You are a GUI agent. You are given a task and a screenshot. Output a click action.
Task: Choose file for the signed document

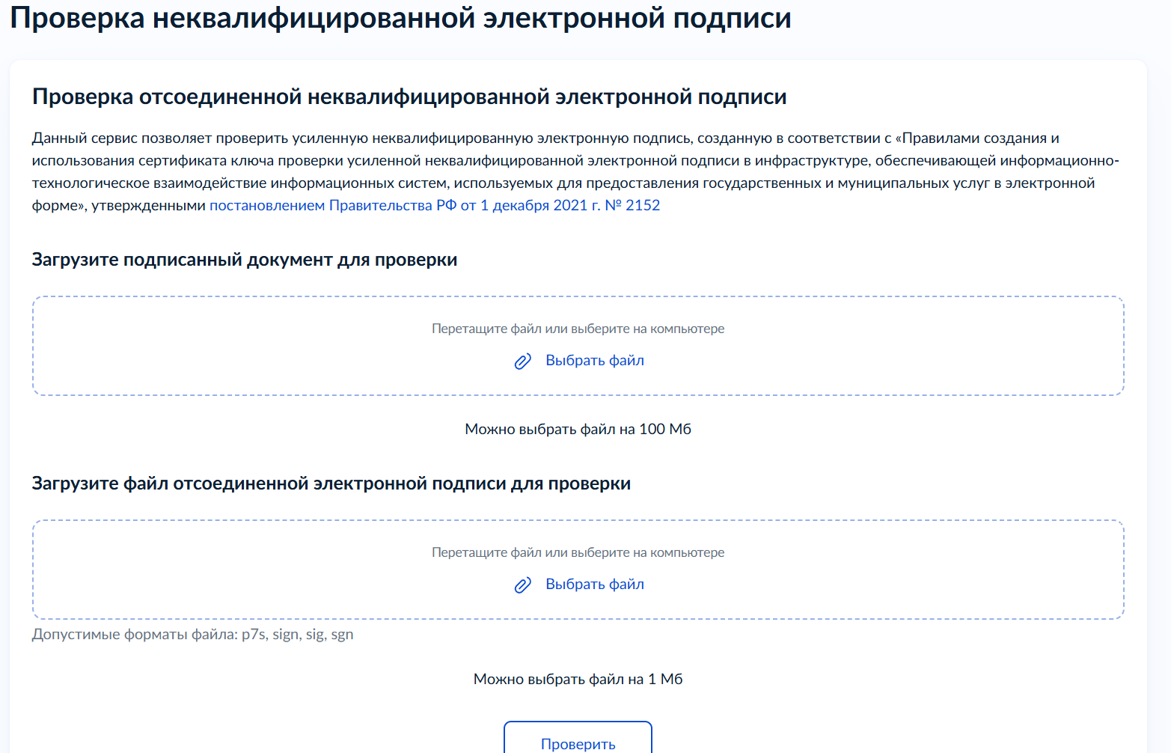tap(594, 361)
